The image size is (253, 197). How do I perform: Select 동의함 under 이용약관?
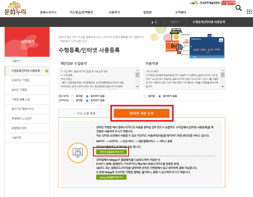point(145,96)
